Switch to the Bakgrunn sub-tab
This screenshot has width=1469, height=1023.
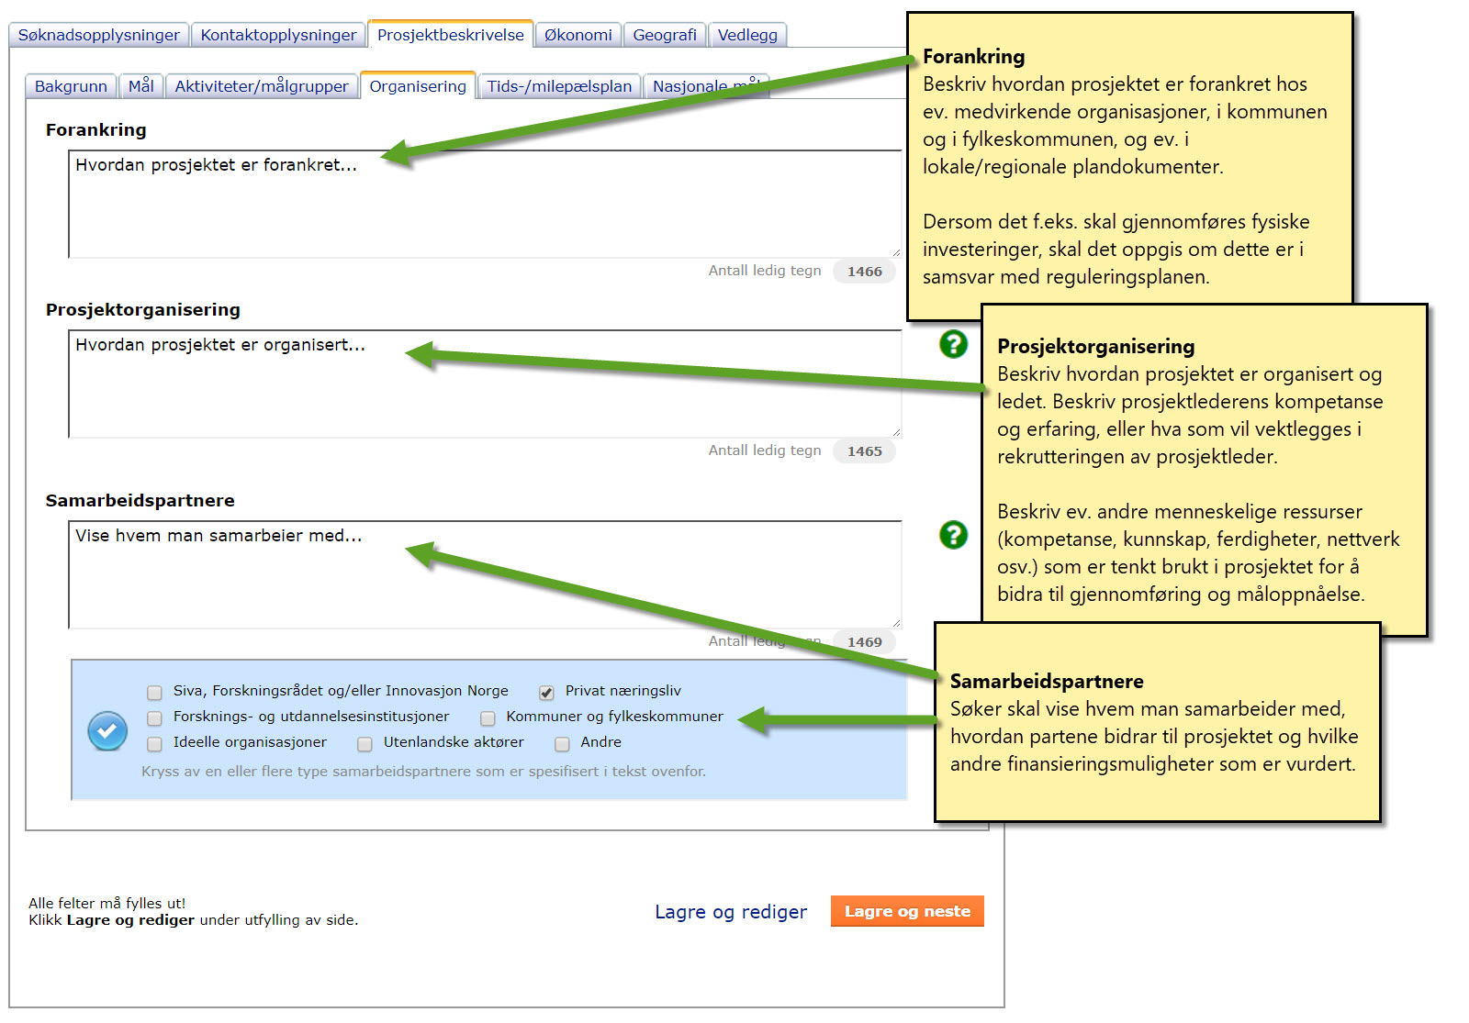pos(71,86)
